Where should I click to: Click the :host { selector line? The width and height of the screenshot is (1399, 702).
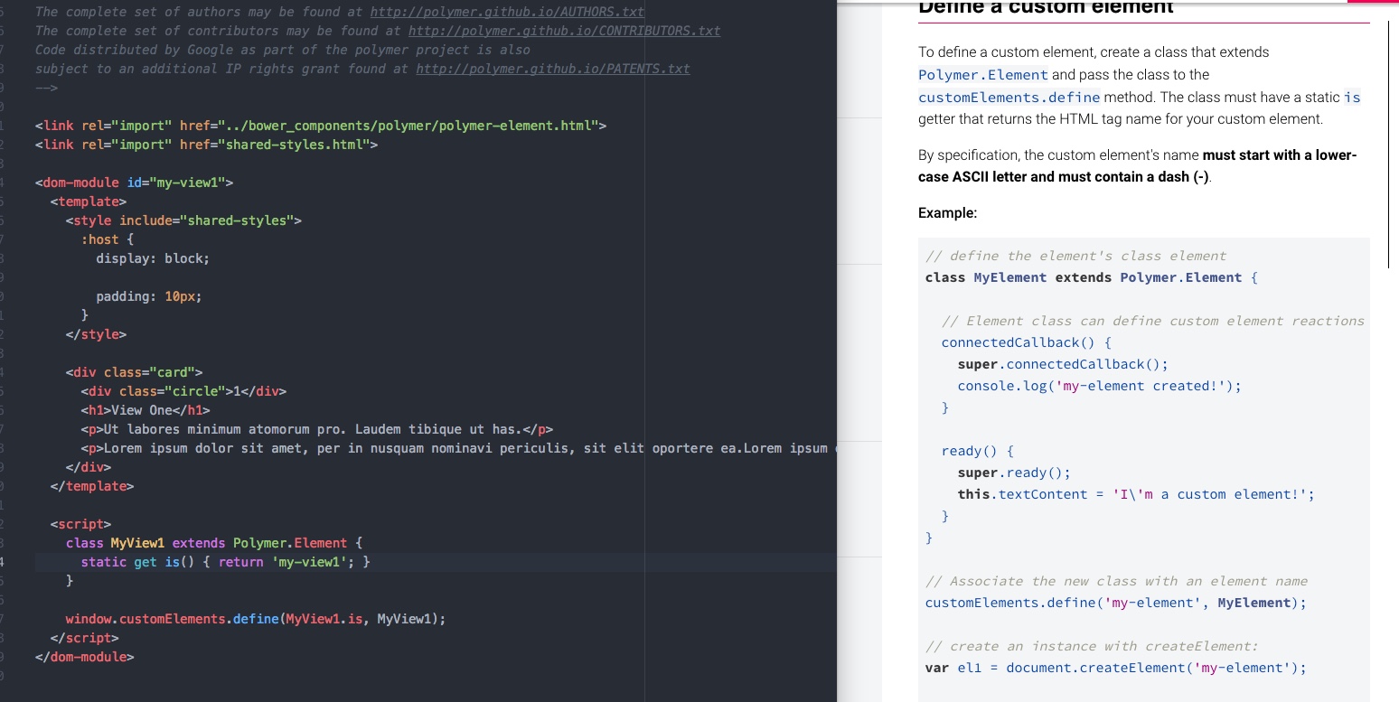coord(108,239)
